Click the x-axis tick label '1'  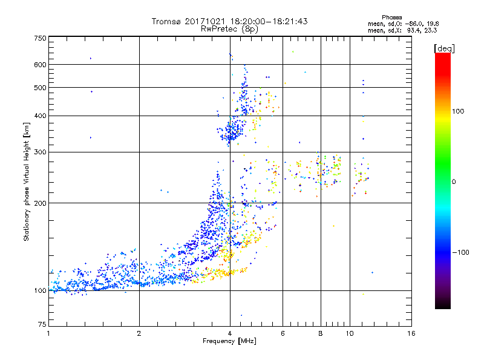[x=48, y=333]
